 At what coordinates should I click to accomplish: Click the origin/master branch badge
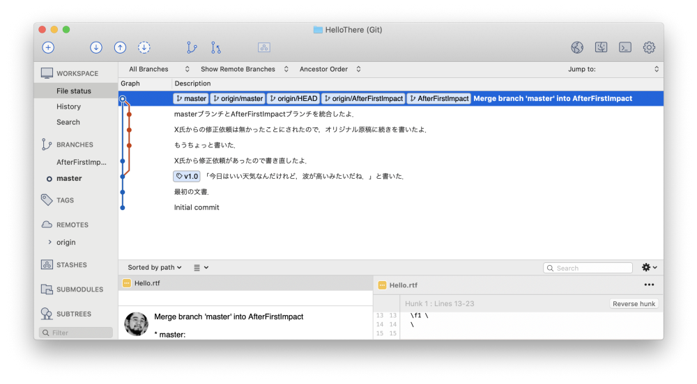pyautogui.click(x=238, y=99)
